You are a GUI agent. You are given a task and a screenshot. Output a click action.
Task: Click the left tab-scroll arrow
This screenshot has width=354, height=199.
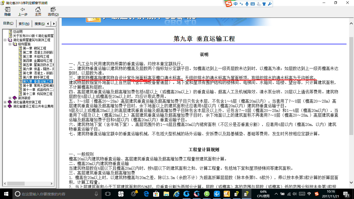tap(48, 24)
